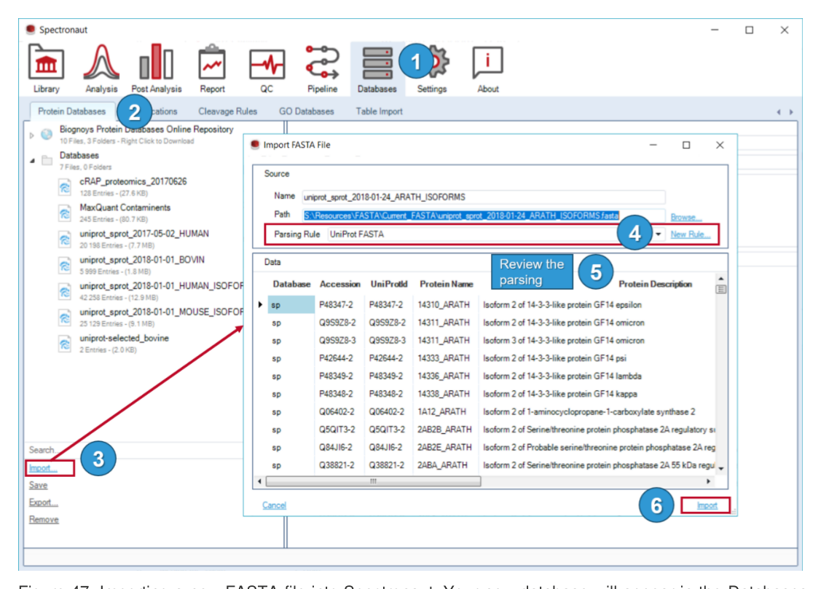Select accession cell Q9S9Z8-3
Image resolution: width=821 pixels, height=589 pixels.
[337, 341]
